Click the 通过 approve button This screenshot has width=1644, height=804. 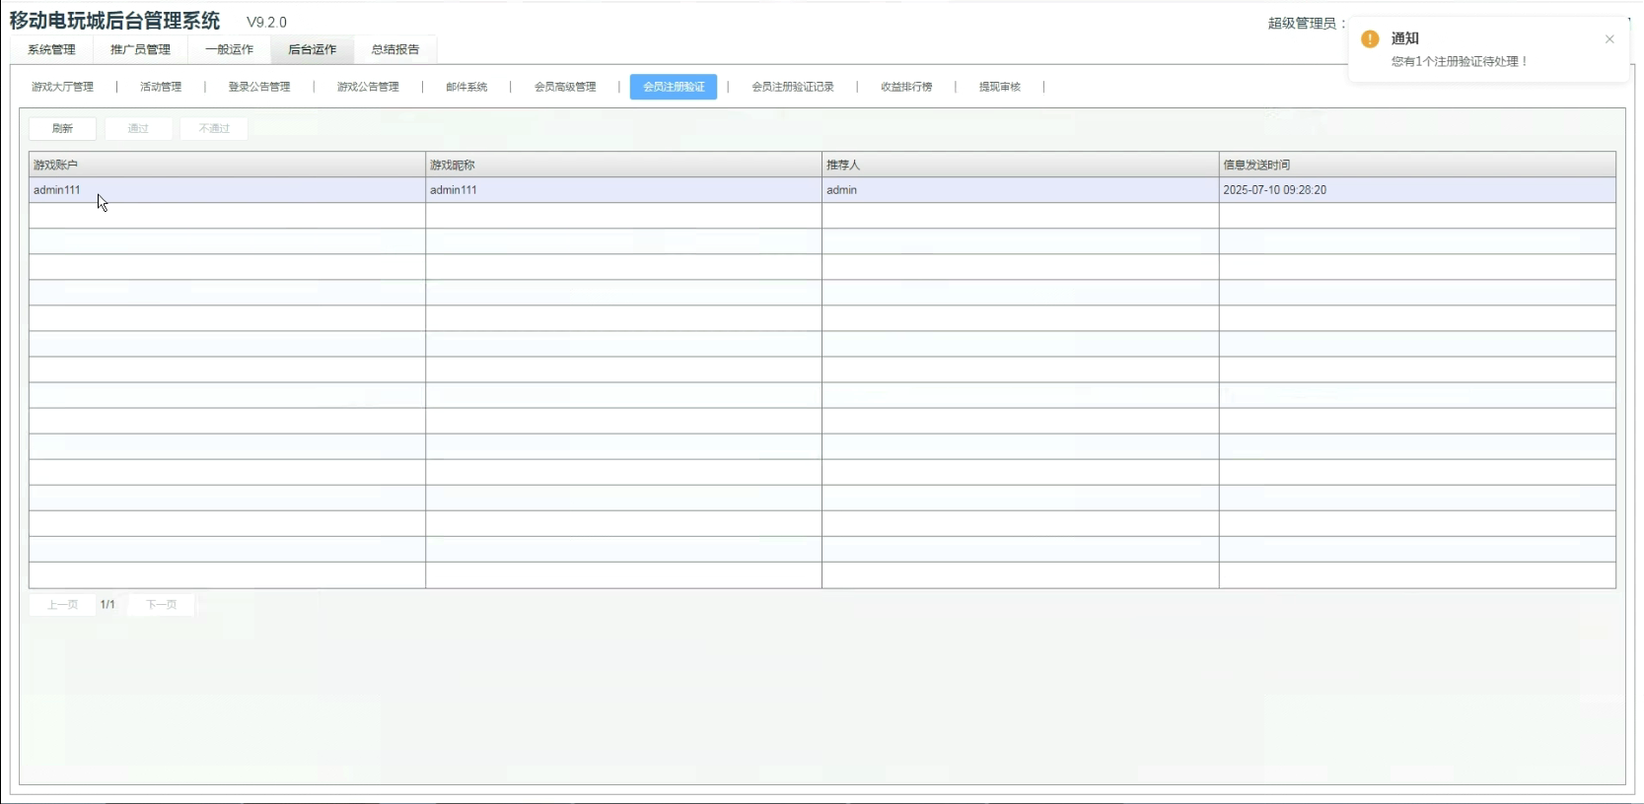[138, 128]
